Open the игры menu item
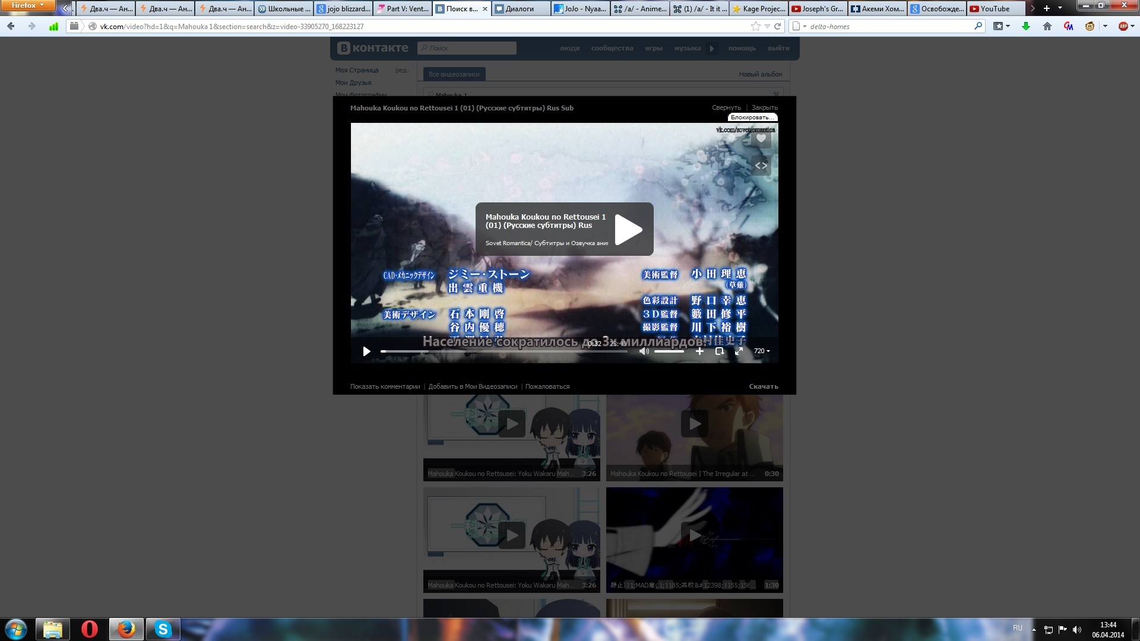Screen dimensions: 1140x641 point(654,48)
